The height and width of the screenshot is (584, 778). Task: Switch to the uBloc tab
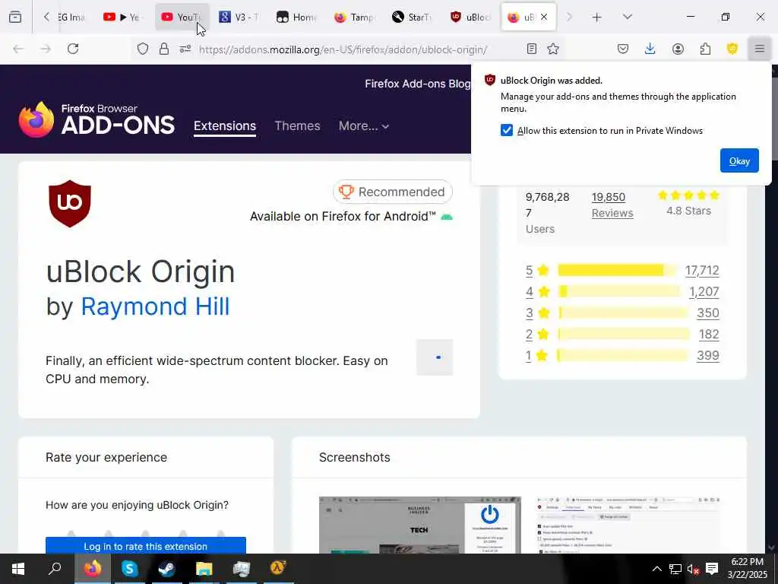point(470,17)
